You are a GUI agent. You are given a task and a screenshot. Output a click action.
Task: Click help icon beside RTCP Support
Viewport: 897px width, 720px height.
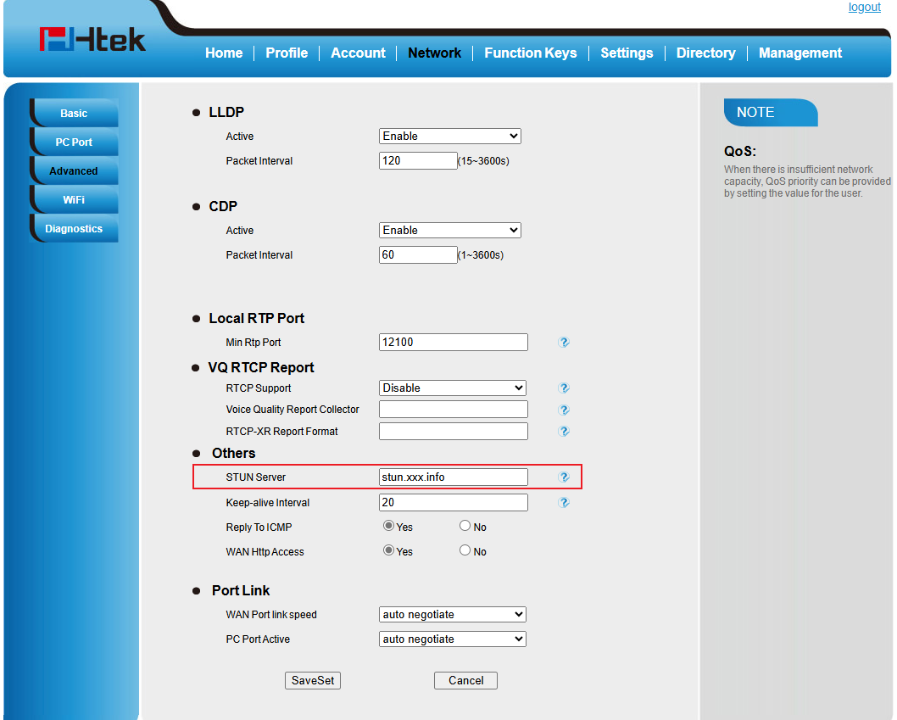(564, 388)
